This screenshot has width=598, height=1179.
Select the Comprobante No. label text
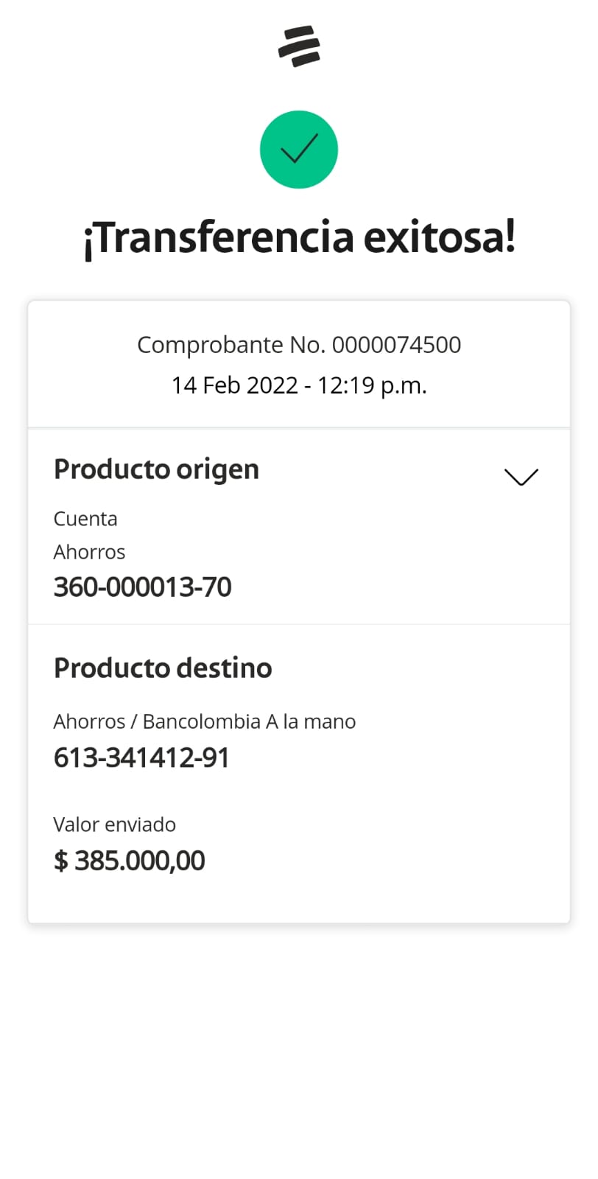click(231, 345)
